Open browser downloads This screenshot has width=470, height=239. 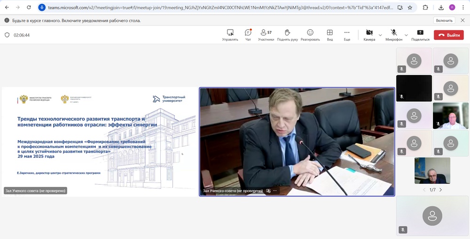pos(441,7)
